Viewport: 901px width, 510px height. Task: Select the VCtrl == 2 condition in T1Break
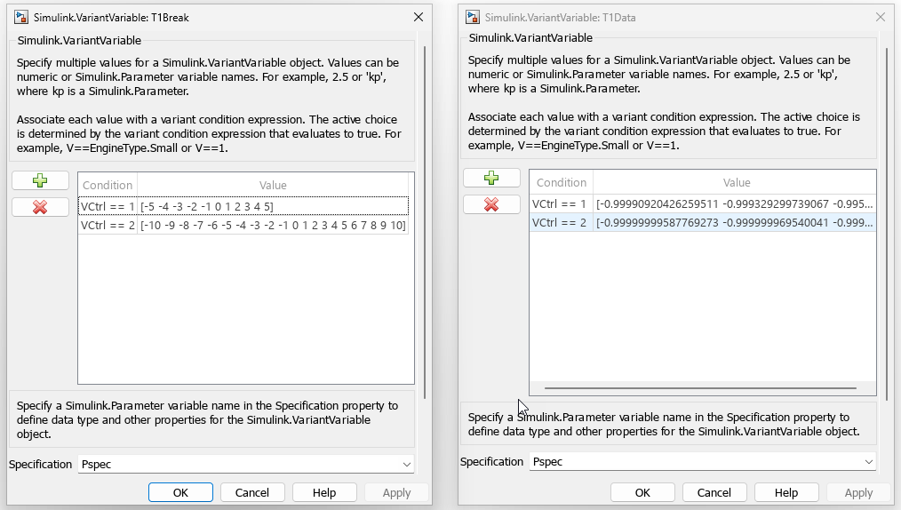[108, 225]
